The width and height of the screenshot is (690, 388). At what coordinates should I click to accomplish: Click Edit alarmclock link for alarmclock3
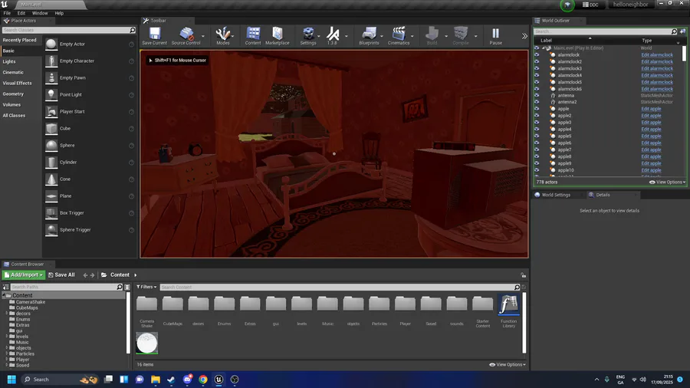pyautogui.click(x=657, y=68)
